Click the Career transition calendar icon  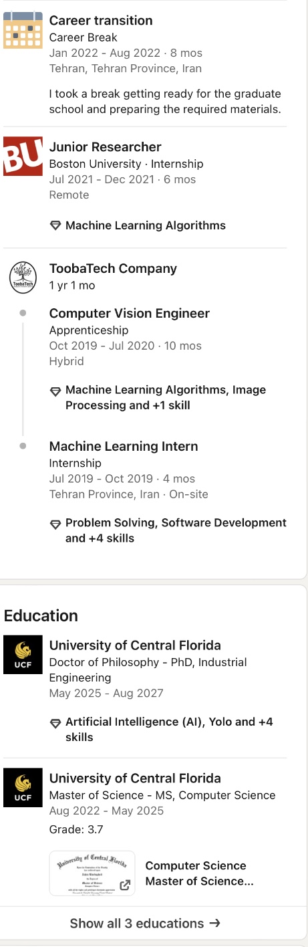point(22,29)
